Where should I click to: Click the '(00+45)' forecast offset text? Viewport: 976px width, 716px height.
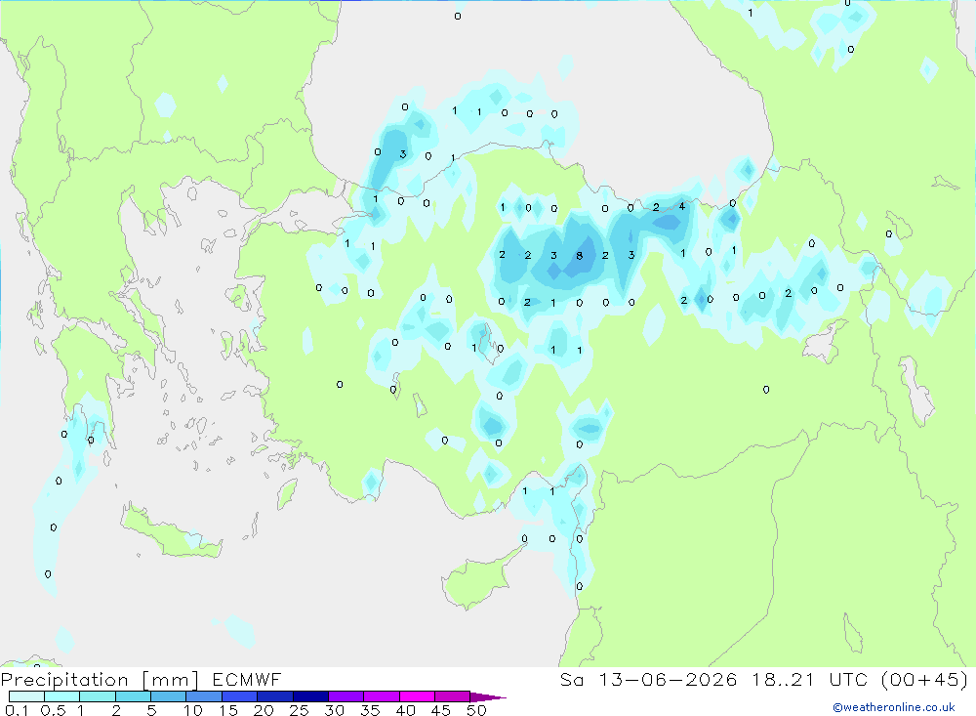pyautogui.click(x=925, y=679)
